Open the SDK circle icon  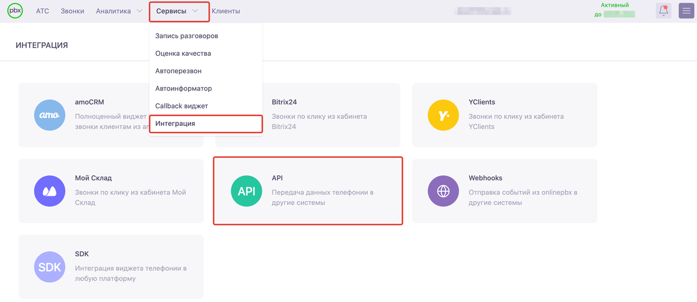(49, 267)
